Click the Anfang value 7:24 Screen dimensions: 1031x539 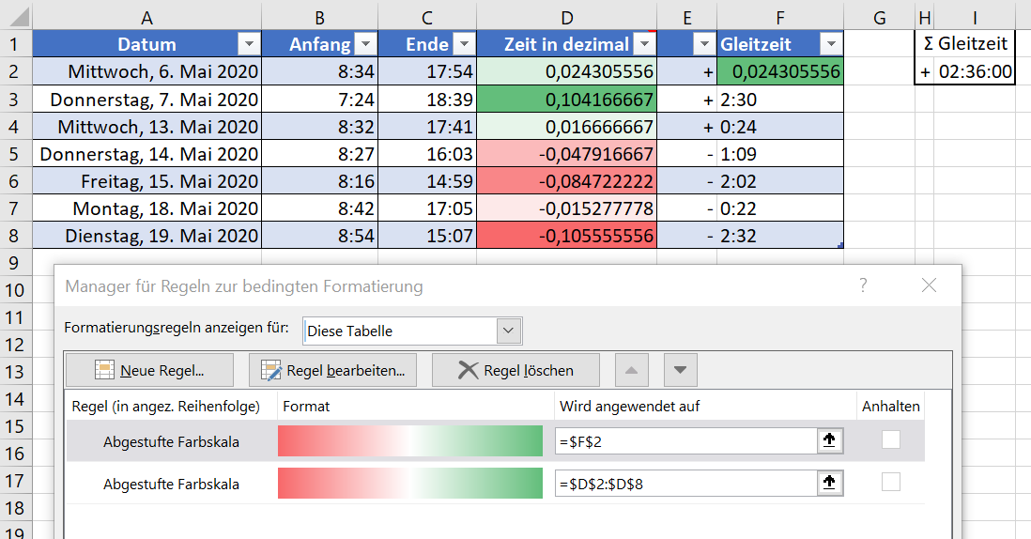point(320,100)
